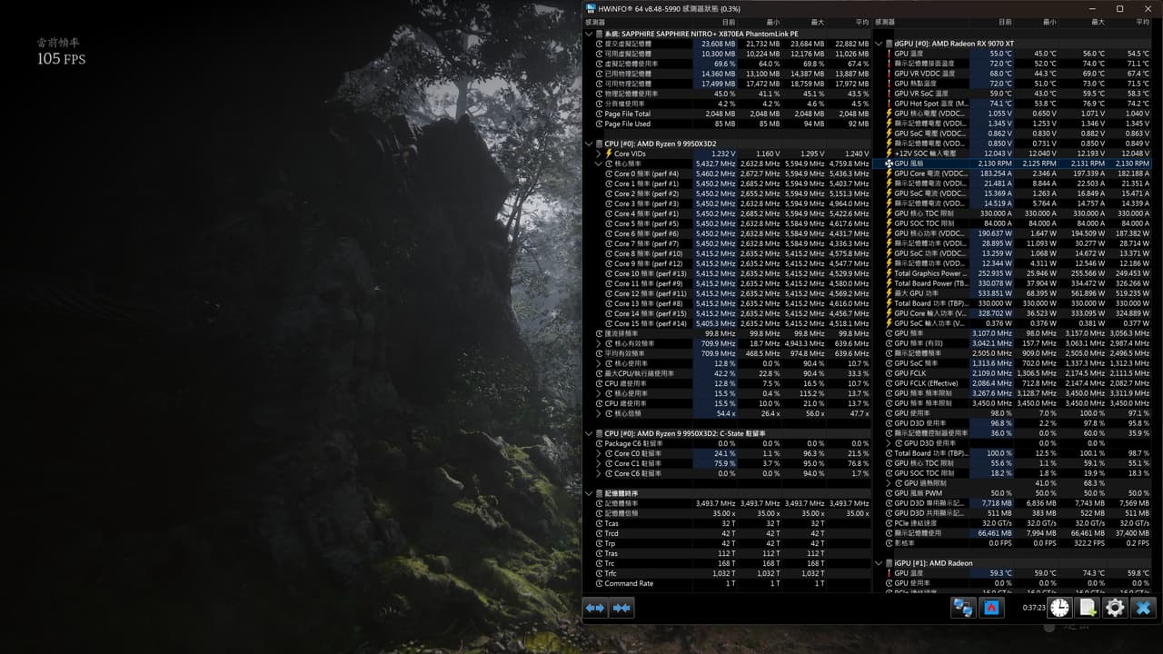
Task: Select the GPU FCLK row
Action: (x=1012, y=373)
